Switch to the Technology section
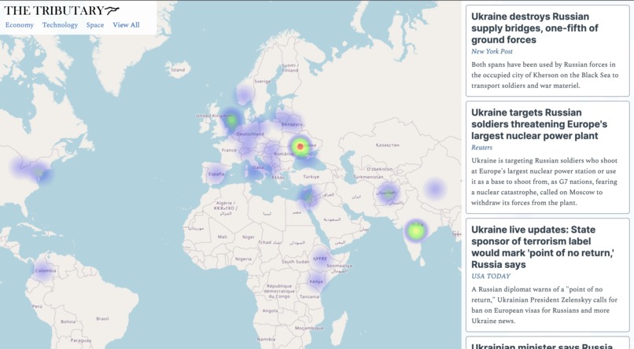Viewport: 634px width, 349px height. (60, 25)
